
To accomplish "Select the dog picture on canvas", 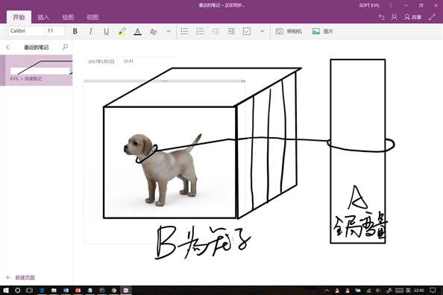I will [x=163, y=169].
